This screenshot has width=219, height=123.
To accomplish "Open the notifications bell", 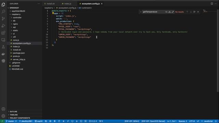I will (216, 121).
